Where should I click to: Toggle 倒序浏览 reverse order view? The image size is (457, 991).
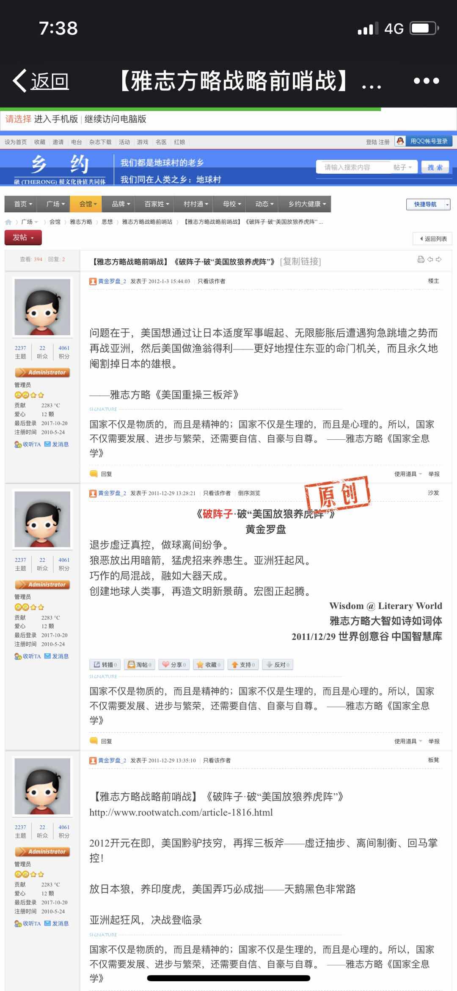coord(249,493)
